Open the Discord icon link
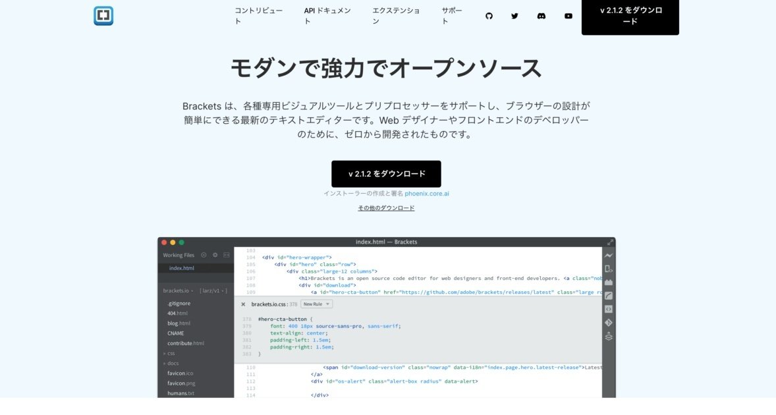 tap(541, 16)
